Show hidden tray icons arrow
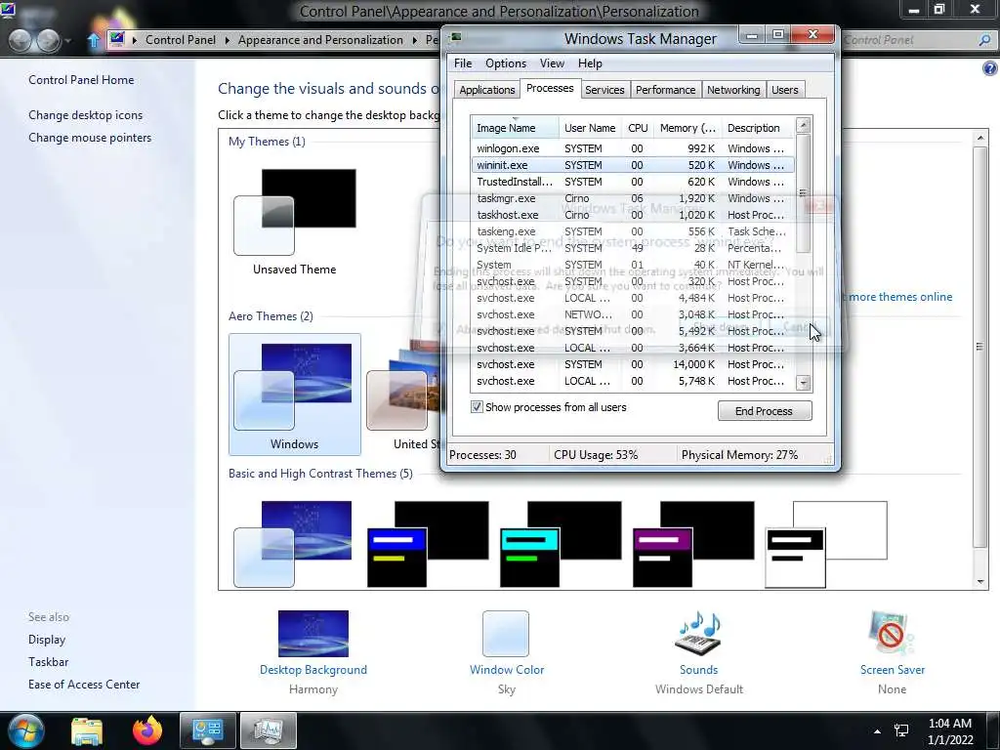Screen dimensions: 1000x750 (877, 731)
